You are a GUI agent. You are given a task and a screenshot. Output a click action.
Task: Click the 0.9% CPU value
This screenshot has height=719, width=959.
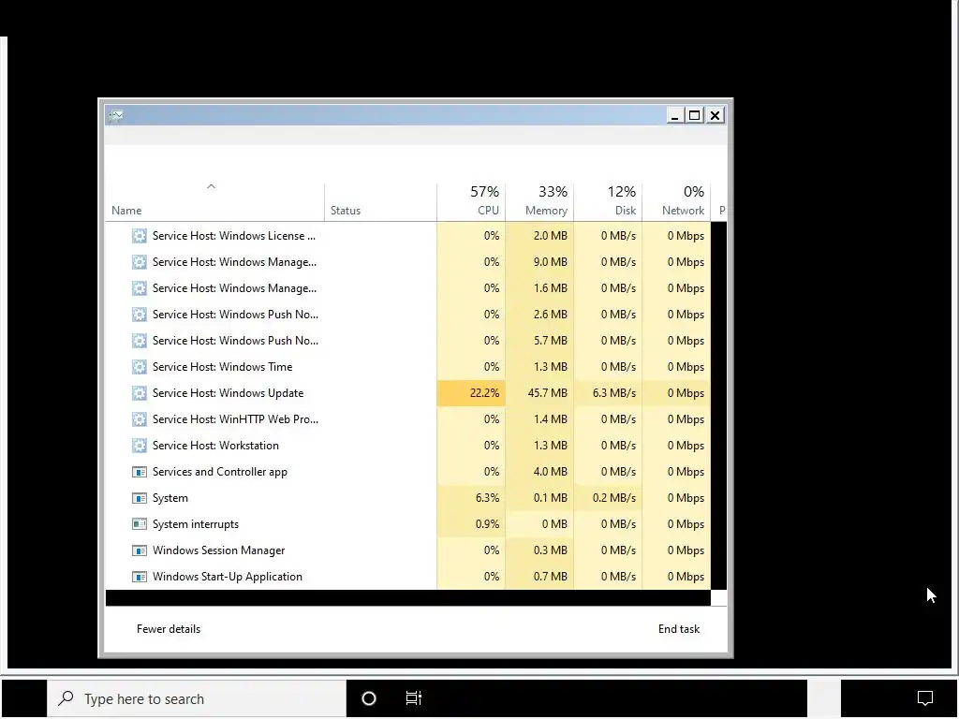(x=487, y=524)
